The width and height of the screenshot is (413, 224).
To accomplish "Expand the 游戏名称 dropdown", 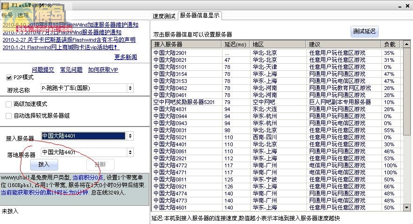I will click(x=130, y=88).
